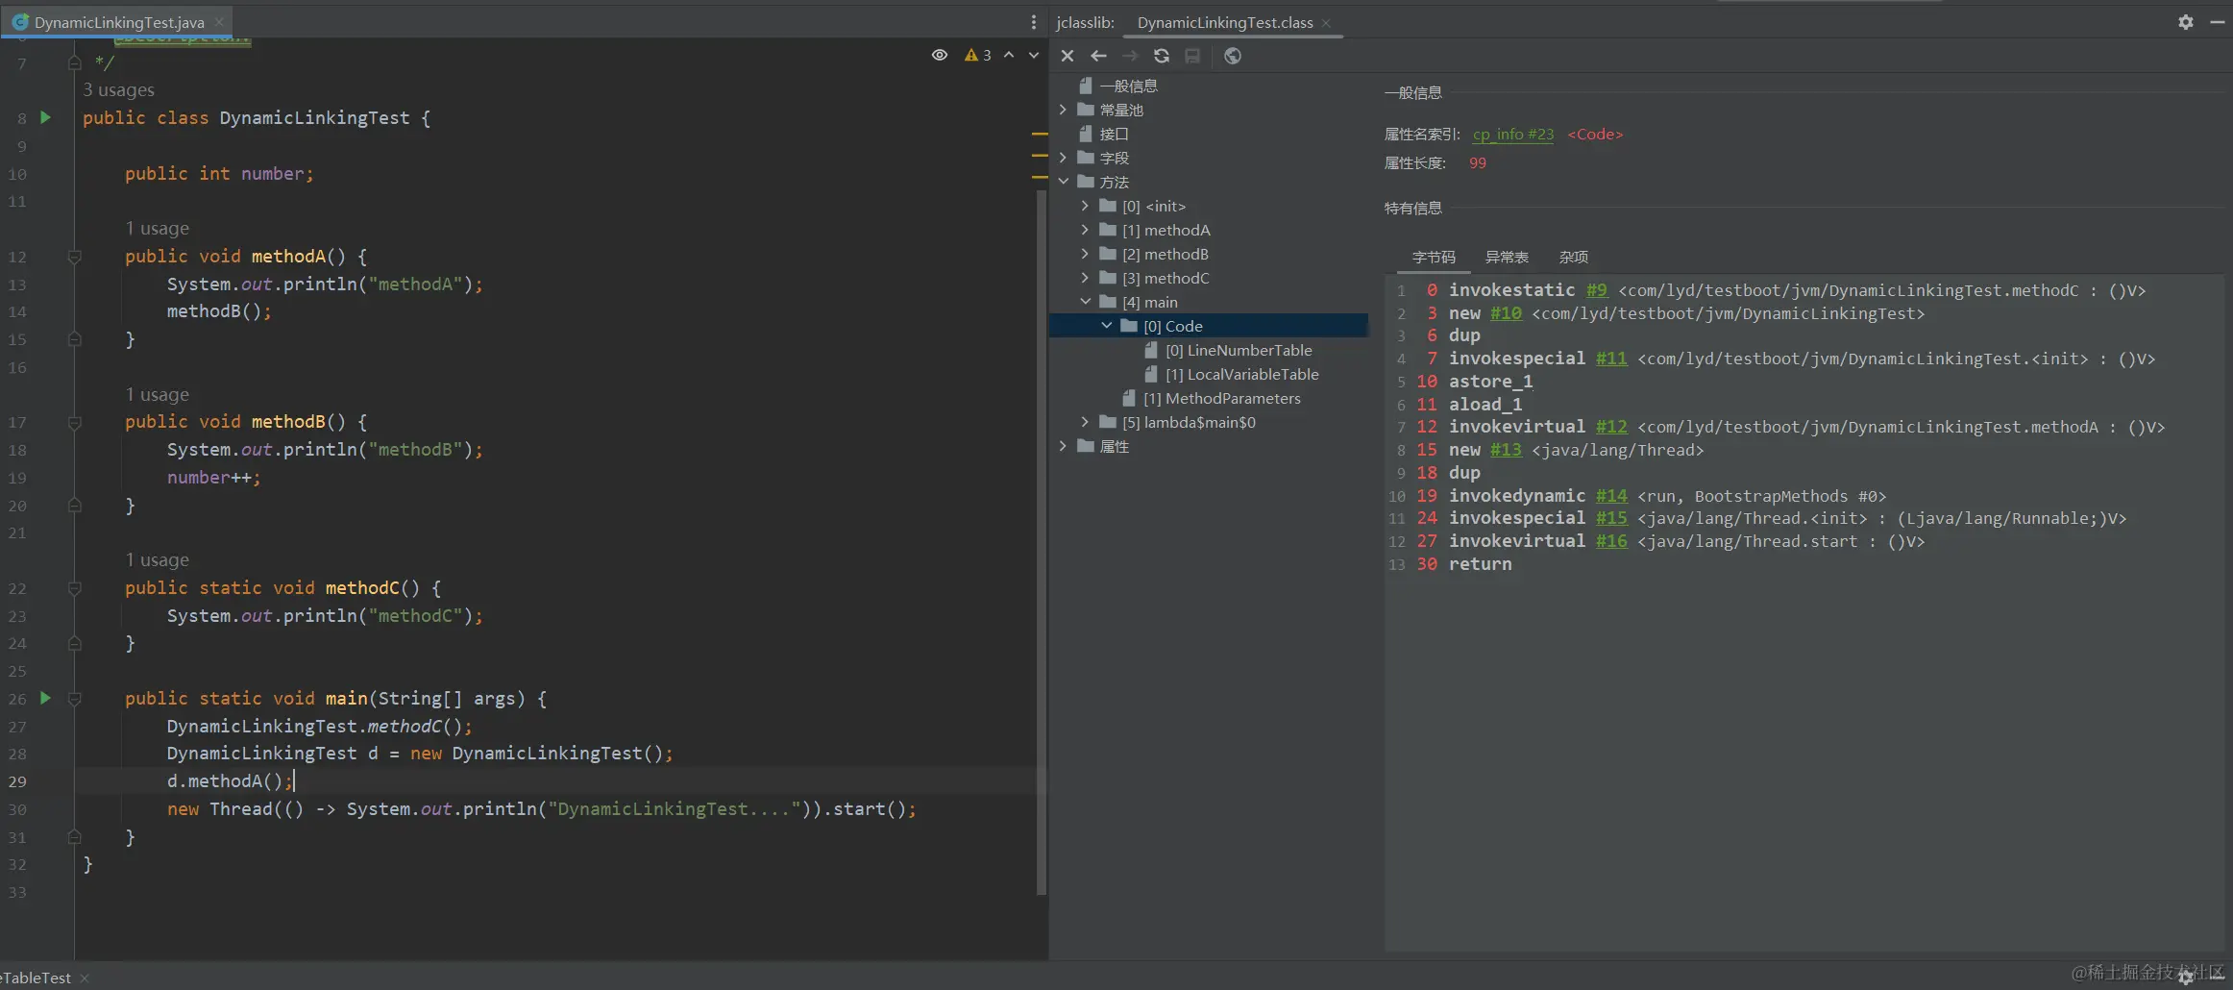
Task: Open constant pool link #13
Action: pos(1506,450)
